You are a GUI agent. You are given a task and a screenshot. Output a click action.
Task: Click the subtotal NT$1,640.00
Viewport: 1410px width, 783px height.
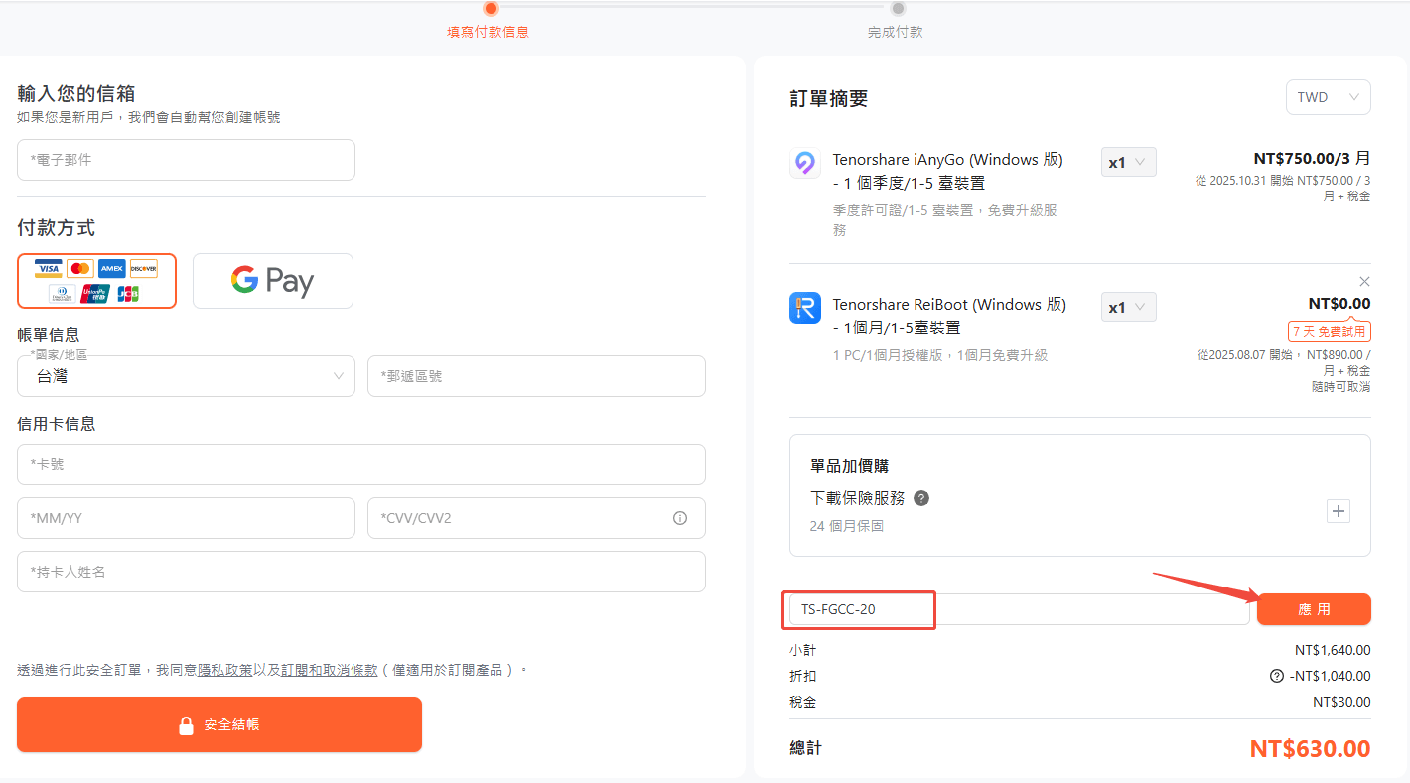click(1333, 650)
